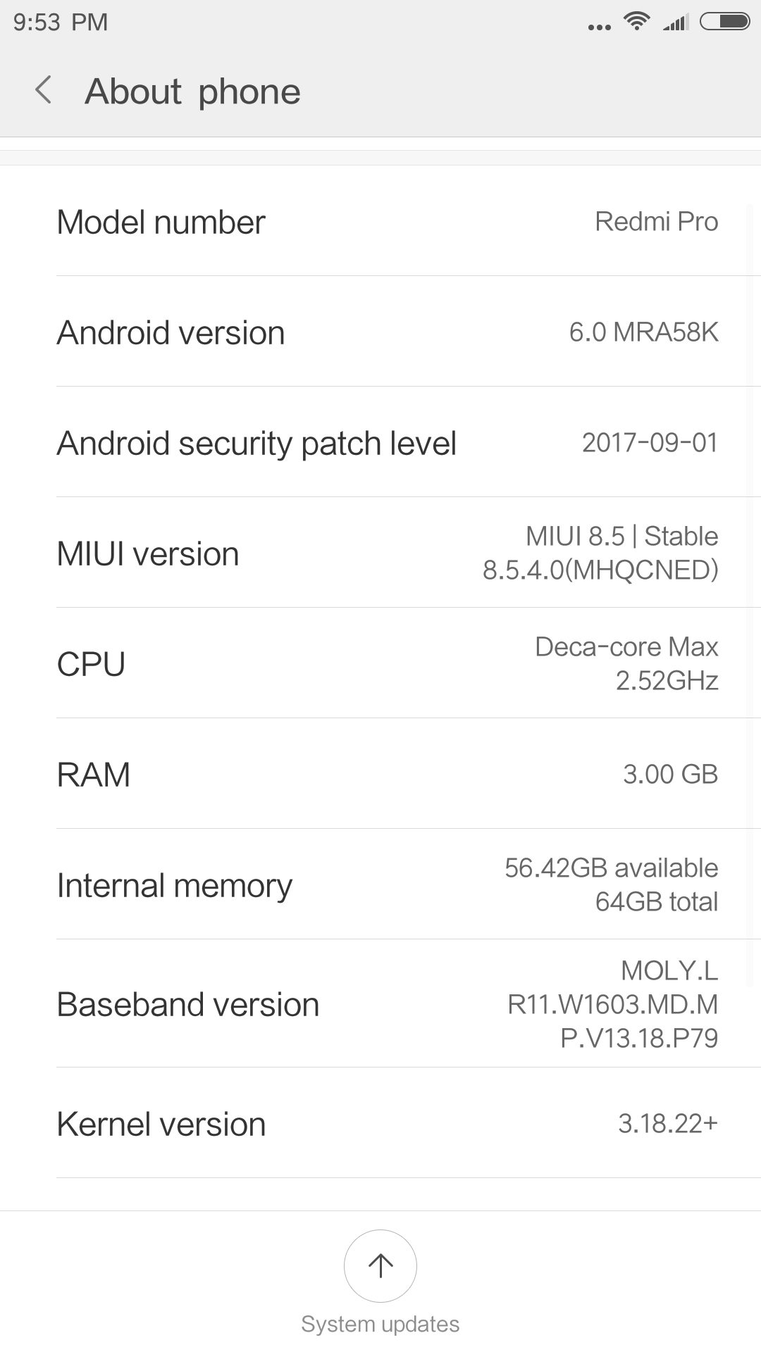Tap the System updates arrow icon
Image resolution: width=761 pixels, height=1352 pixels.
click(x=380, y=1265)
